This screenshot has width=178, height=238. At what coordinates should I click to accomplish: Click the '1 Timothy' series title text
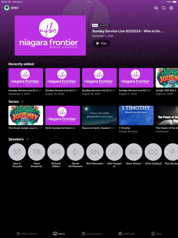tap(125, 128)
